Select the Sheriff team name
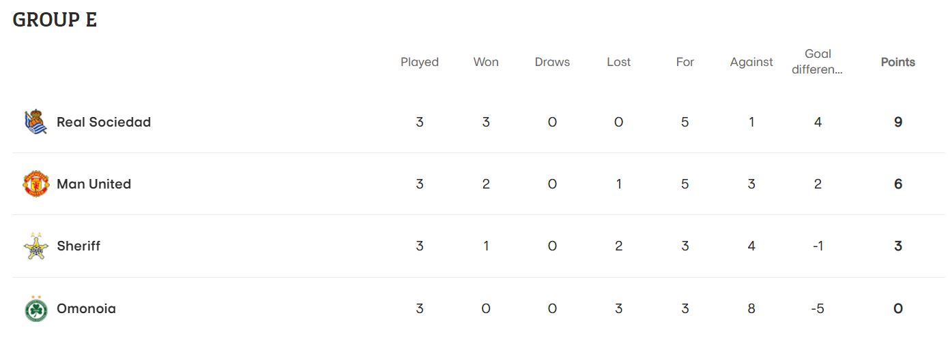This screenshot has width=948, height=341. (78, 246)
